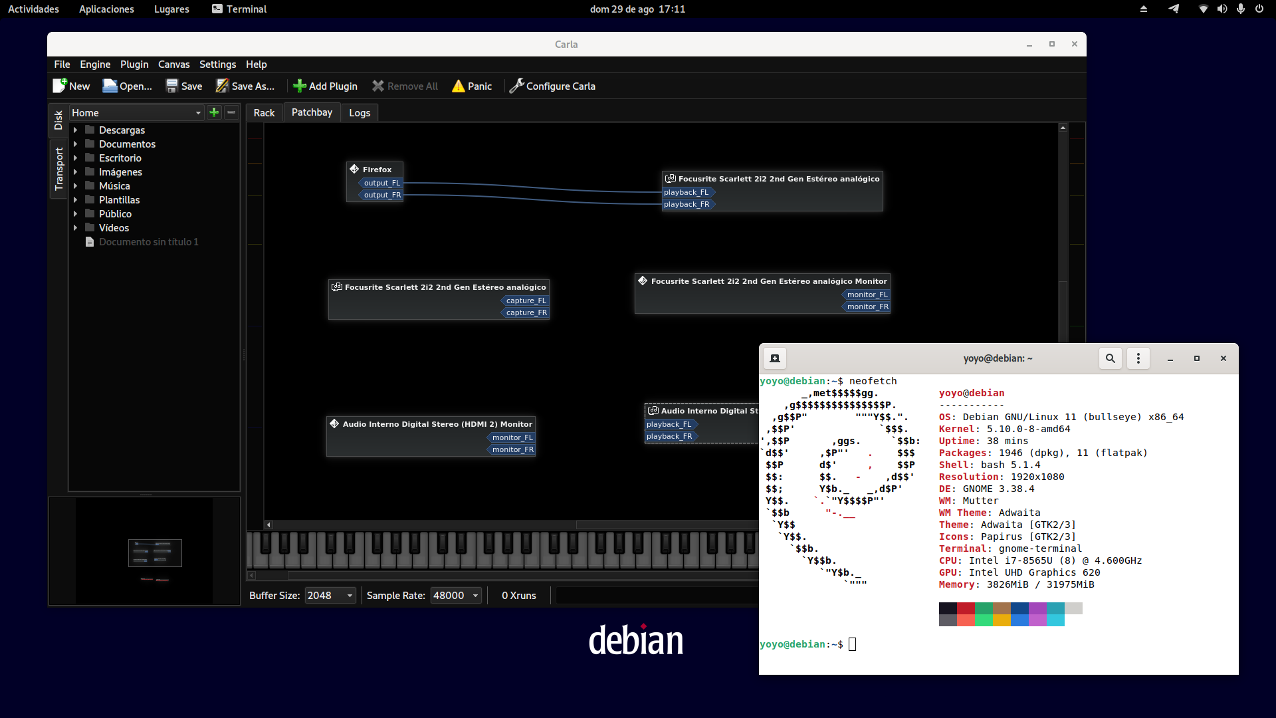This screenshot has width=1276, height=718.
Task: Open Configure Carla wrench icon
Action: tap(516, 86)
